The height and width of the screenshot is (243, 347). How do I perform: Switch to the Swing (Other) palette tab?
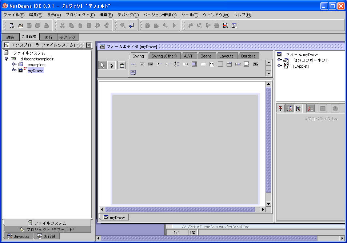[x=164, y=56]
